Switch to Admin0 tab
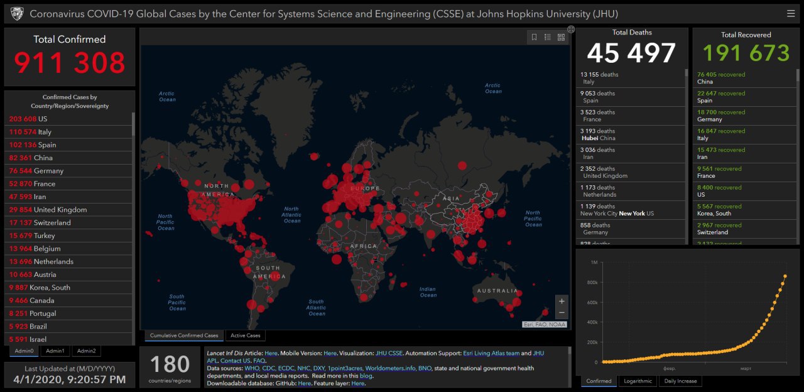 pyautogui.click(x=24, y=351)
